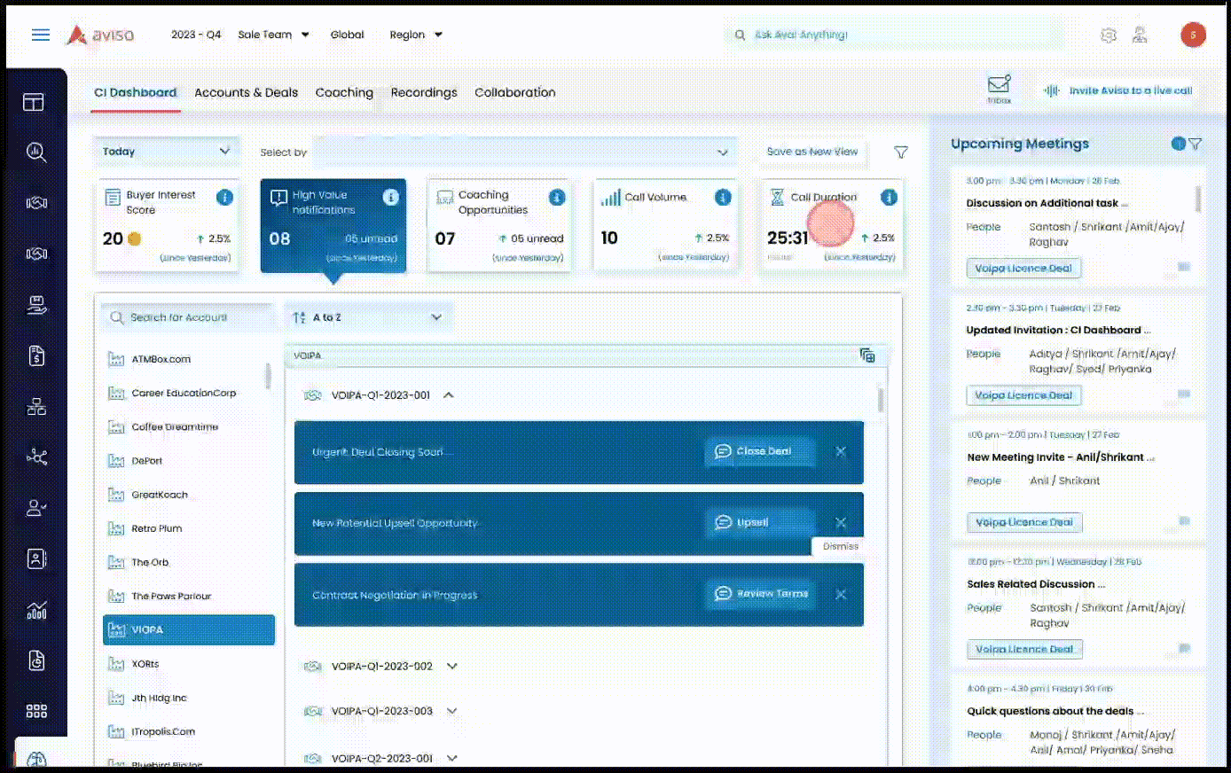
Task: Open the hamburger menu icon
Action: click(x=41, y=35)
